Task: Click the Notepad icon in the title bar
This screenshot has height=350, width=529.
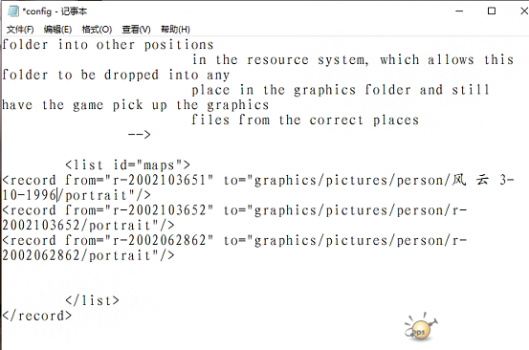Action: click(13, 11)
